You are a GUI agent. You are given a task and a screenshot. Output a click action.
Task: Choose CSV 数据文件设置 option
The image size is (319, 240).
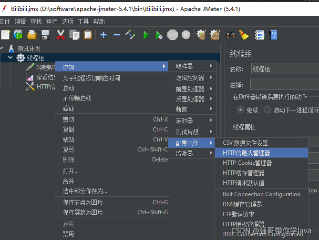[261, 143]
